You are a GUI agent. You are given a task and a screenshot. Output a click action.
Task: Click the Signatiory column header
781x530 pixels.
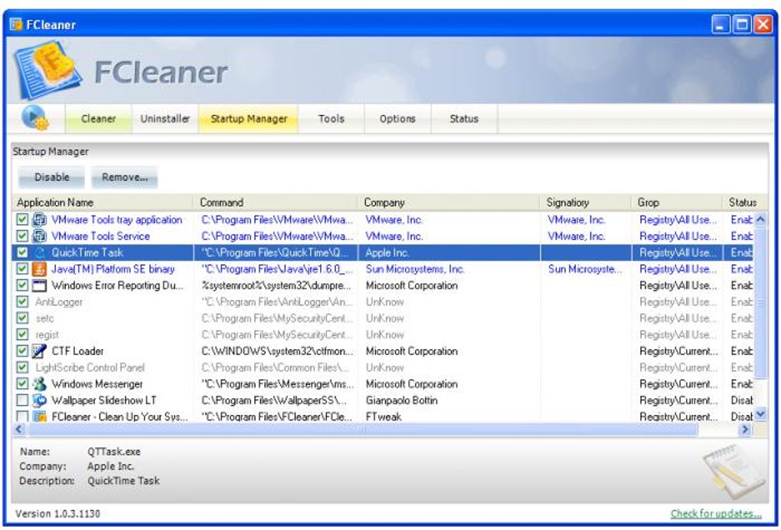pos(585,202)
